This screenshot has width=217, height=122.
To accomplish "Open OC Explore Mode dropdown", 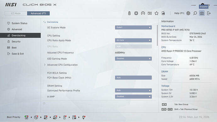I will [x=133, y=27].
